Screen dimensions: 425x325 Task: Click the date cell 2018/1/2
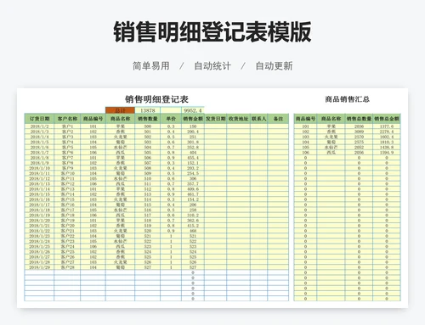click(x=39, y=126)
